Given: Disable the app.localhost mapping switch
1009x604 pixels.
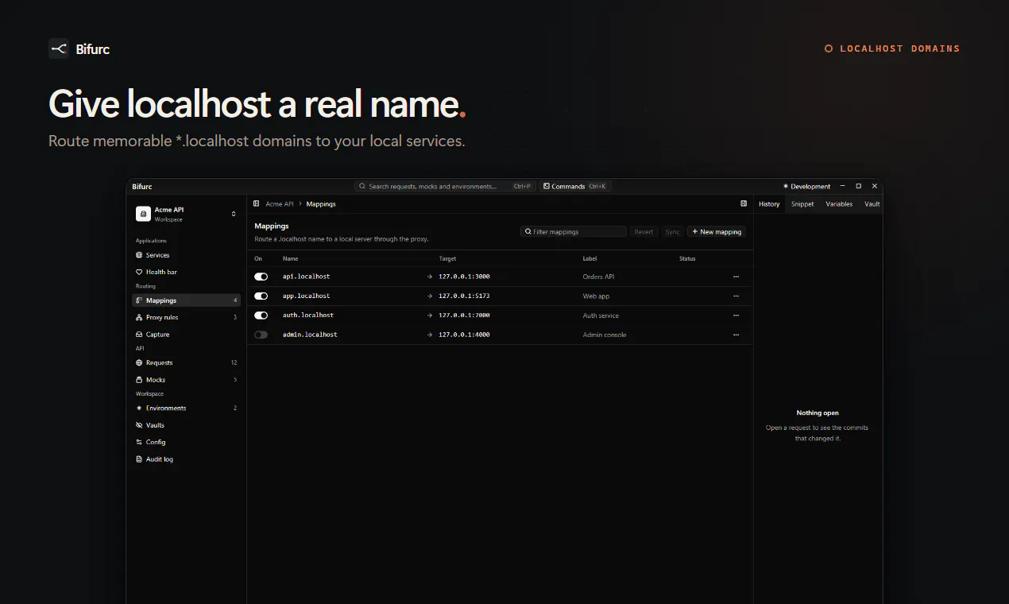Looking at the screenshot, I should click(261, 296).
